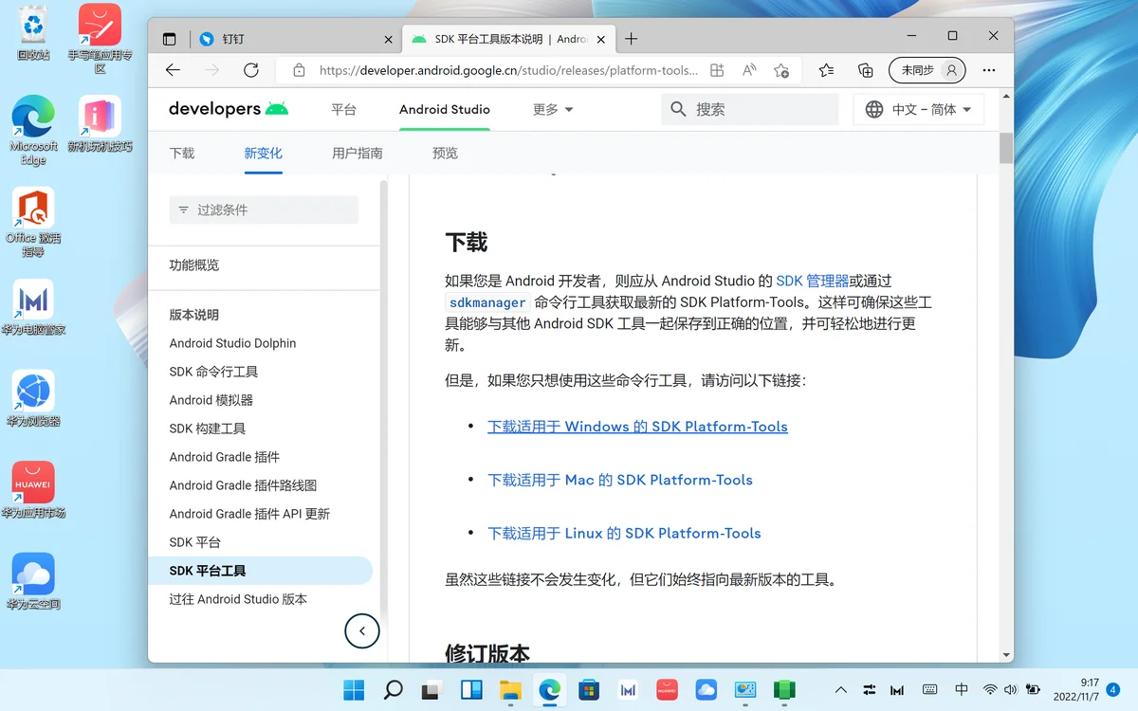This screenshot has height=711, width=1138.
Task: Open the 用户指南 tab
Action: coord(358,153)
